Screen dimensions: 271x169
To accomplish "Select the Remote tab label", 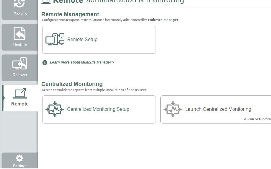I will tap(20, 104).
